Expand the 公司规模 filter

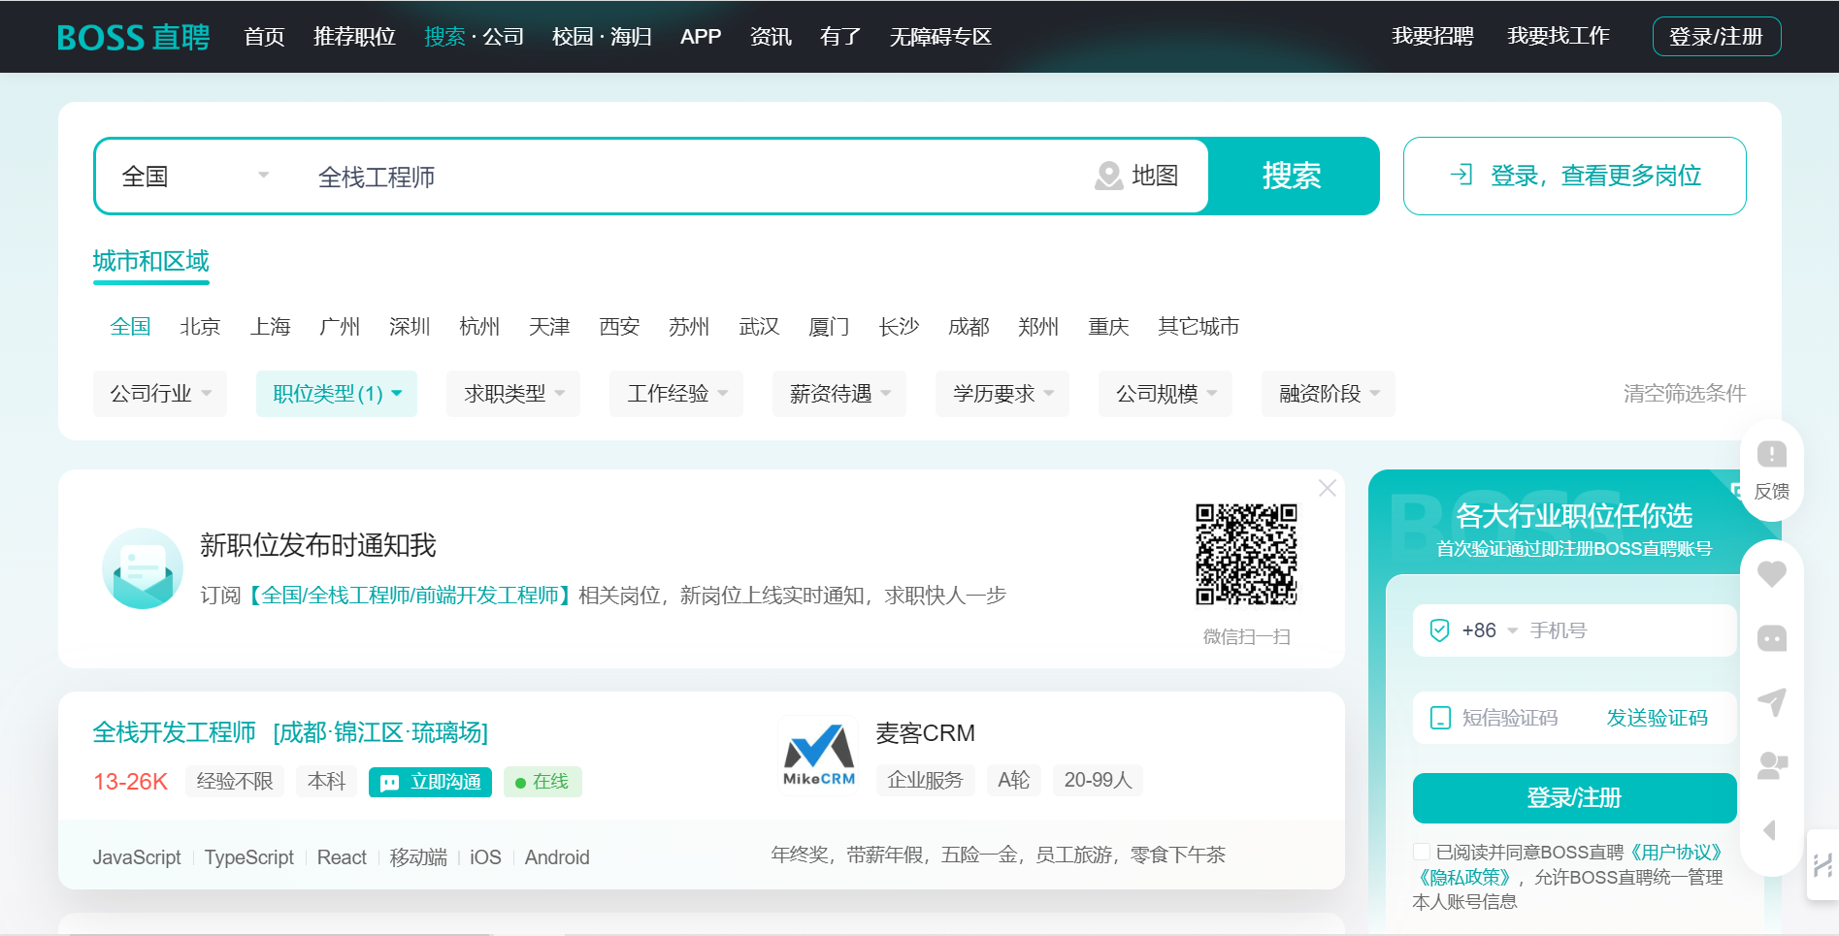pyautogui.click(x=1166, y=394)
